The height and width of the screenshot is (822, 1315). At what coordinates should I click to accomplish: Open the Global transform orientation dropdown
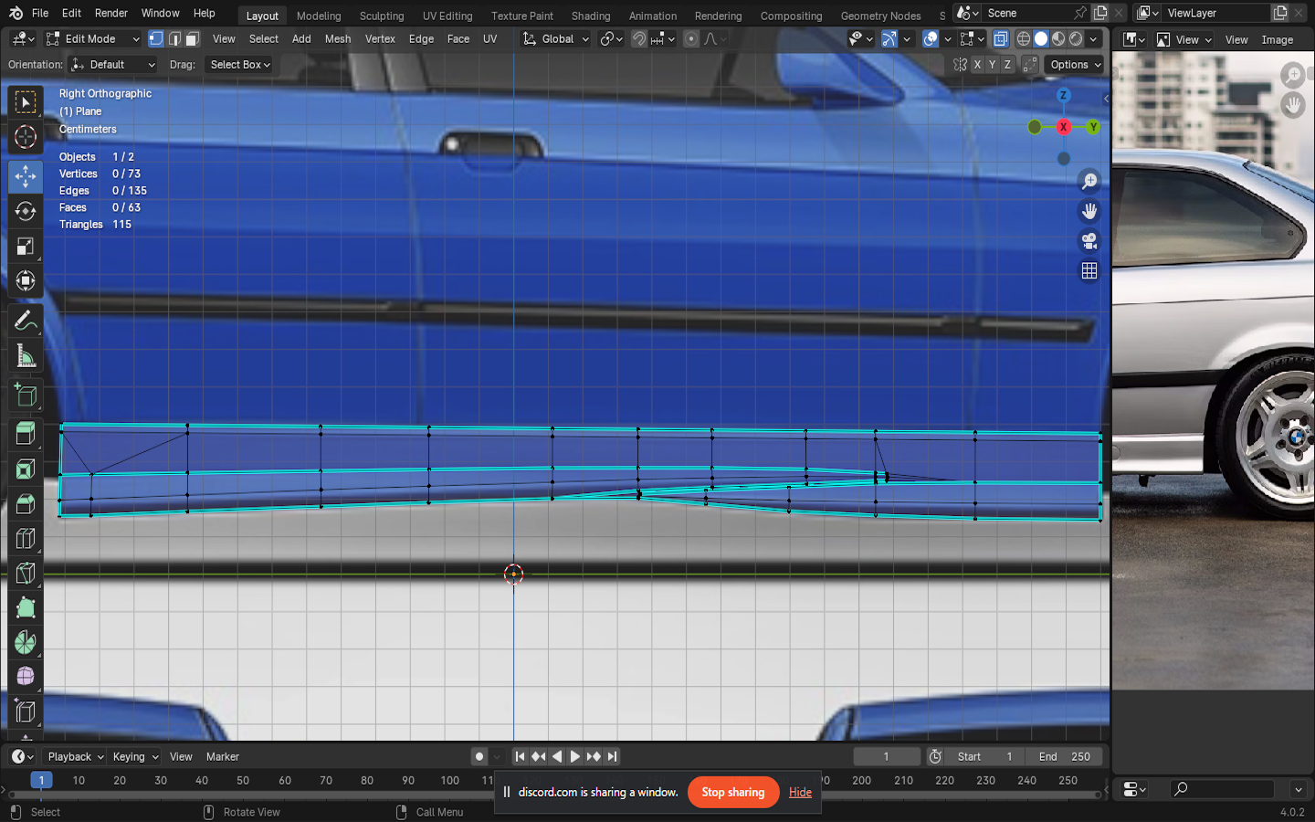click(x=555, y=39)
